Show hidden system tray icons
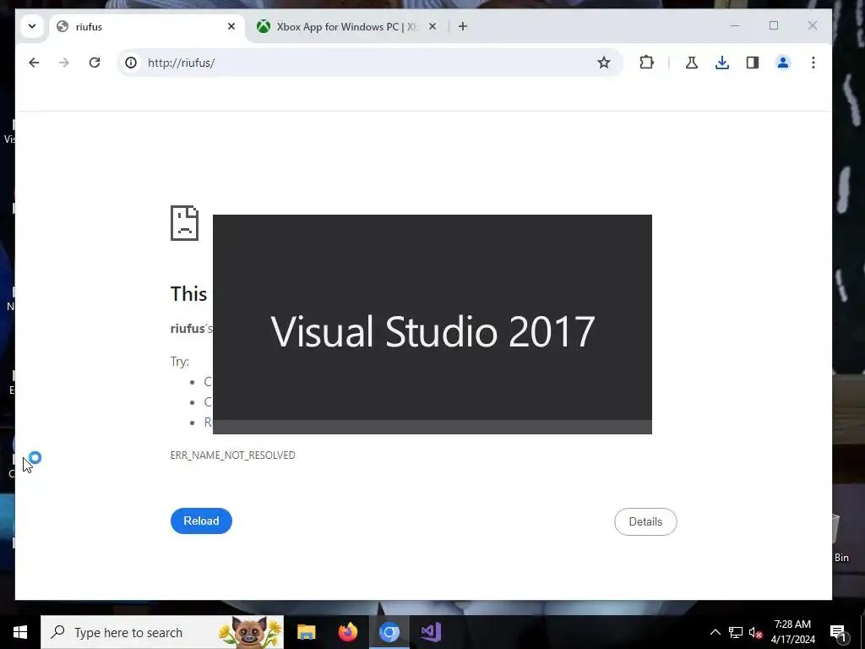The height and width of the screenshot is (649, 865). tap(715, 632)
